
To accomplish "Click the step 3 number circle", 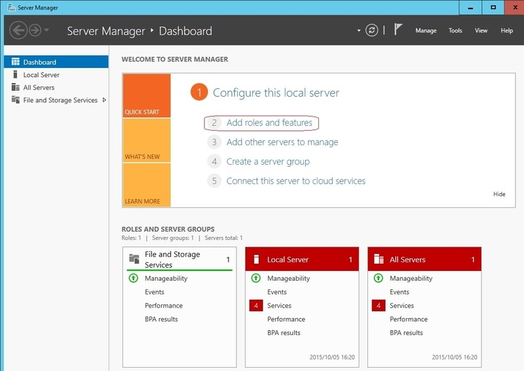I will pyautogui.click(x=214, y=142).
